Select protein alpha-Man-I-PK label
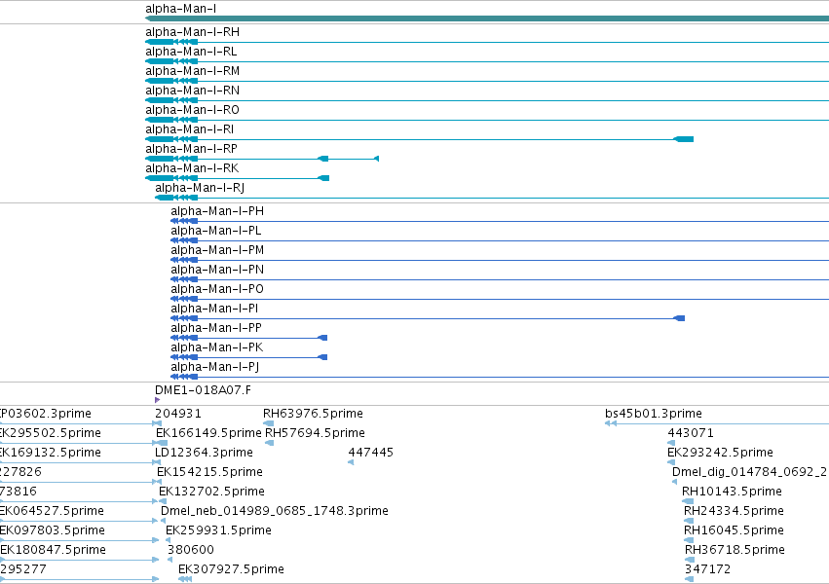The height and width of the screenshot is (584, 829). click(x=217, y=348)
